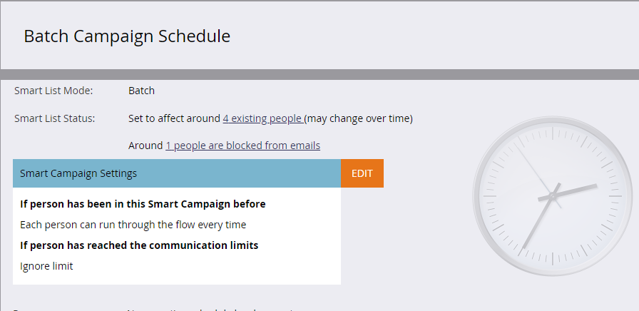Screen dimensions: 639x311
Task: Click the Ignore limit setting text
Action: pyautogui.click(x=46, y=266)
